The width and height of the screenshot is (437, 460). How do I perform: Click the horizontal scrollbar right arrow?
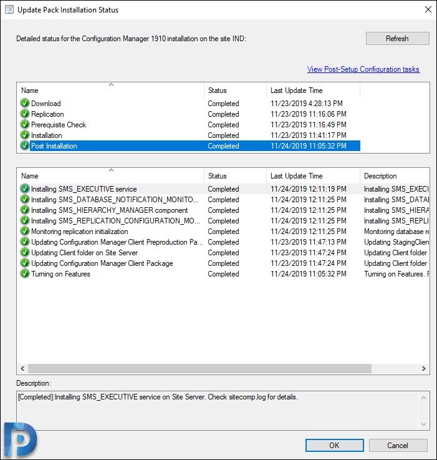424,368
